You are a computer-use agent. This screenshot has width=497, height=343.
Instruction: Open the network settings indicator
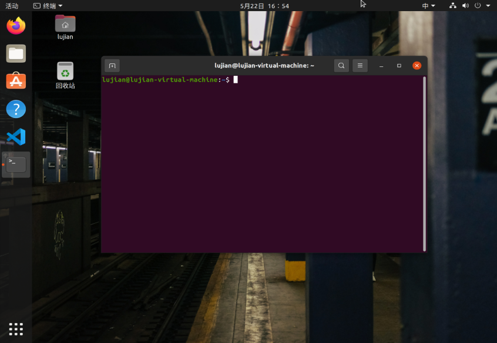tap(452, 6)
